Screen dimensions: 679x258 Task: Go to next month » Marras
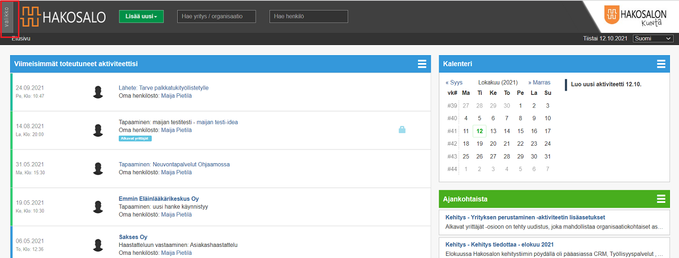[x=539, y=83]
